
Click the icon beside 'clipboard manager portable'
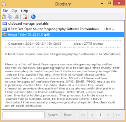pyautogui.click(x=4, y=24)
